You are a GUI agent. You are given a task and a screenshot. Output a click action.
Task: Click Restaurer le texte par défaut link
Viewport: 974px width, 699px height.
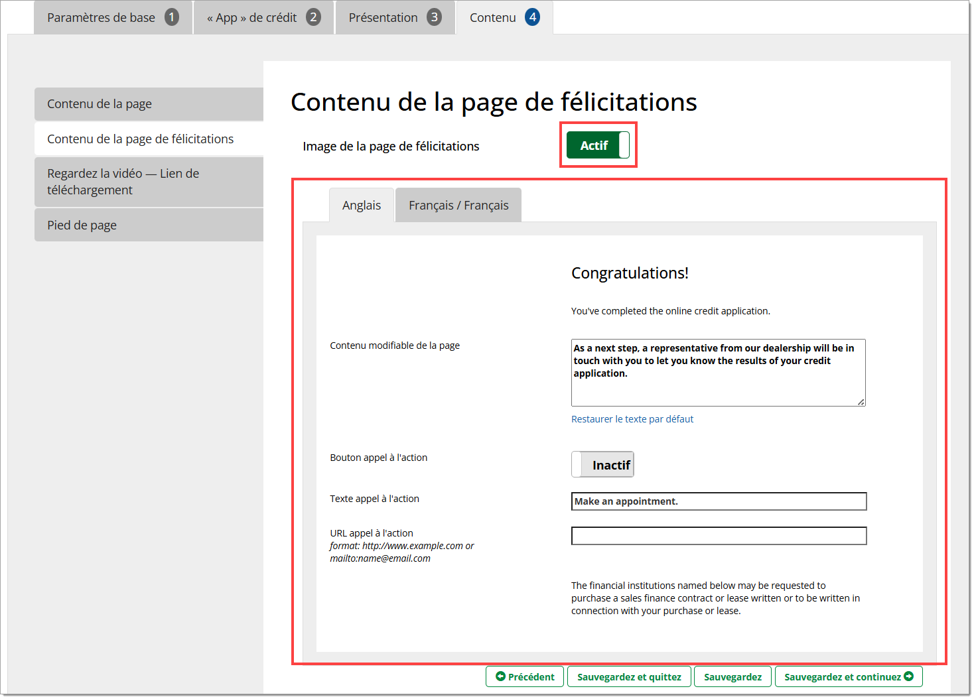point(632,419)
